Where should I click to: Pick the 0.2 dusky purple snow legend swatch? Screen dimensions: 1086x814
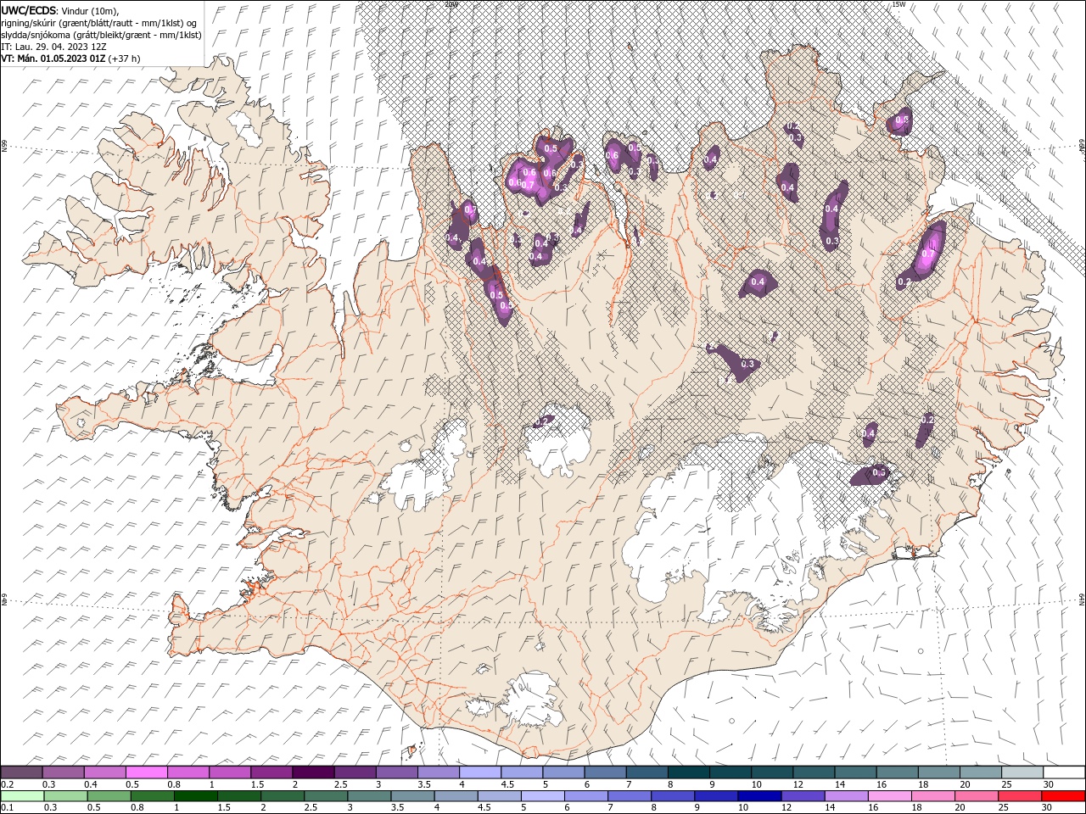(21, 772)
